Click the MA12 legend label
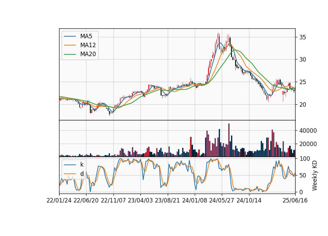The image size is (328, 236). (x=88, y=45)
